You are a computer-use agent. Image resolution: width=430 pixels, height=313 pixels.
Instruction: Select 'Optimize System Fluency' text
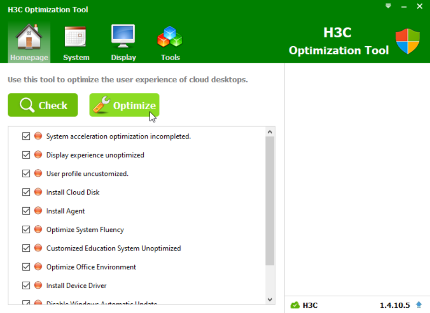pyautogui.click(x=85, y=230)
